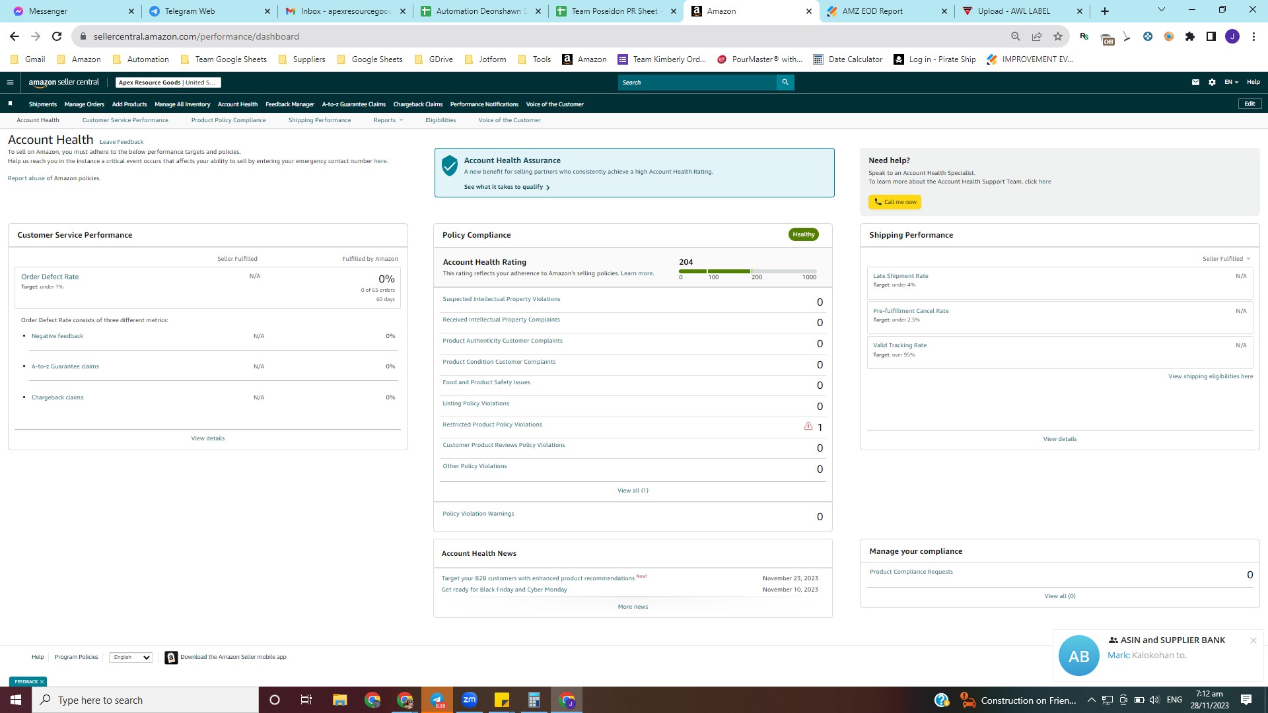Screen dimensions: 1268x713
Task: Switch to the AMZ EOD Report tab
Action: [887, 11]
